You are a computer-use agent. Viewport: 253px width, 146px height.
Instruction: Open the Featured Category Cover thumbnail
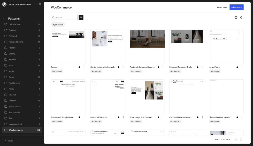[x=147, y=47]
